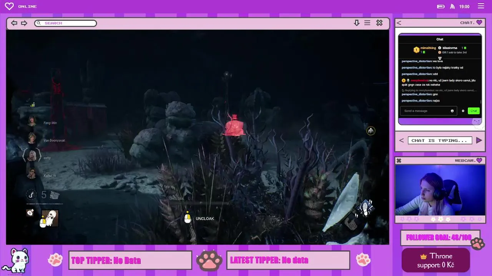
Task: Click the round perk icon at right edge
Action: coord(371,131)
